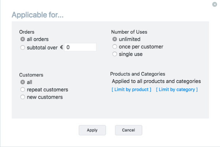Image resolution: width=220 pixels, height=147 pixels.
Task: Open the 'Limit by product' link
Action: coord(131,90)
